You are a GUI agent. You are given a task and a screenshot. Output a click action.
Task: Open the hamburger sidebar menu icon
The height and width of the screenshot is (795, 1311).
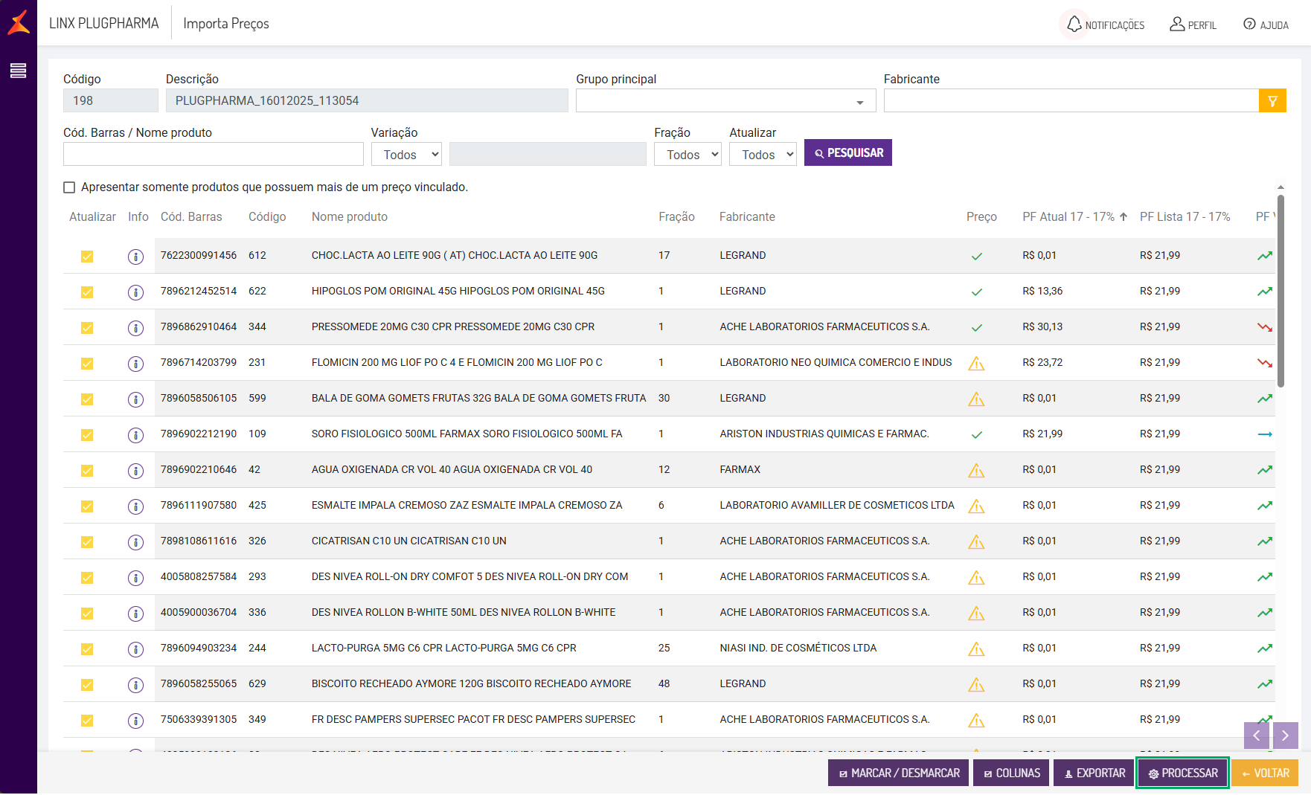pos(18,71)
